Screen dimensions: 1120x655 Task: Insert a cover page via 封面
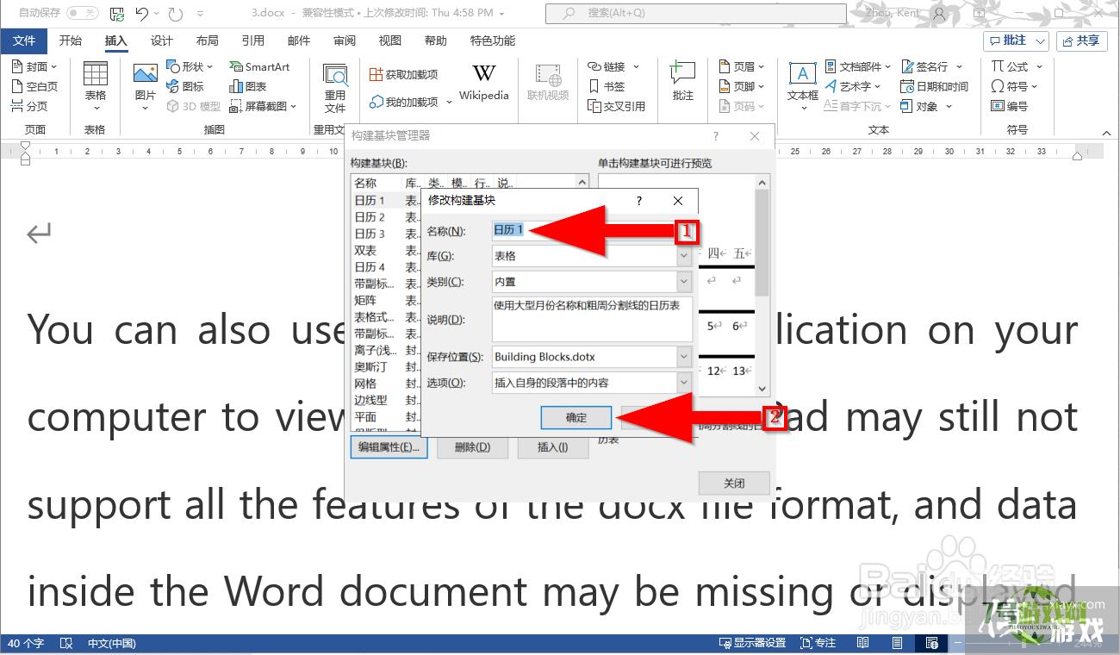34,66
